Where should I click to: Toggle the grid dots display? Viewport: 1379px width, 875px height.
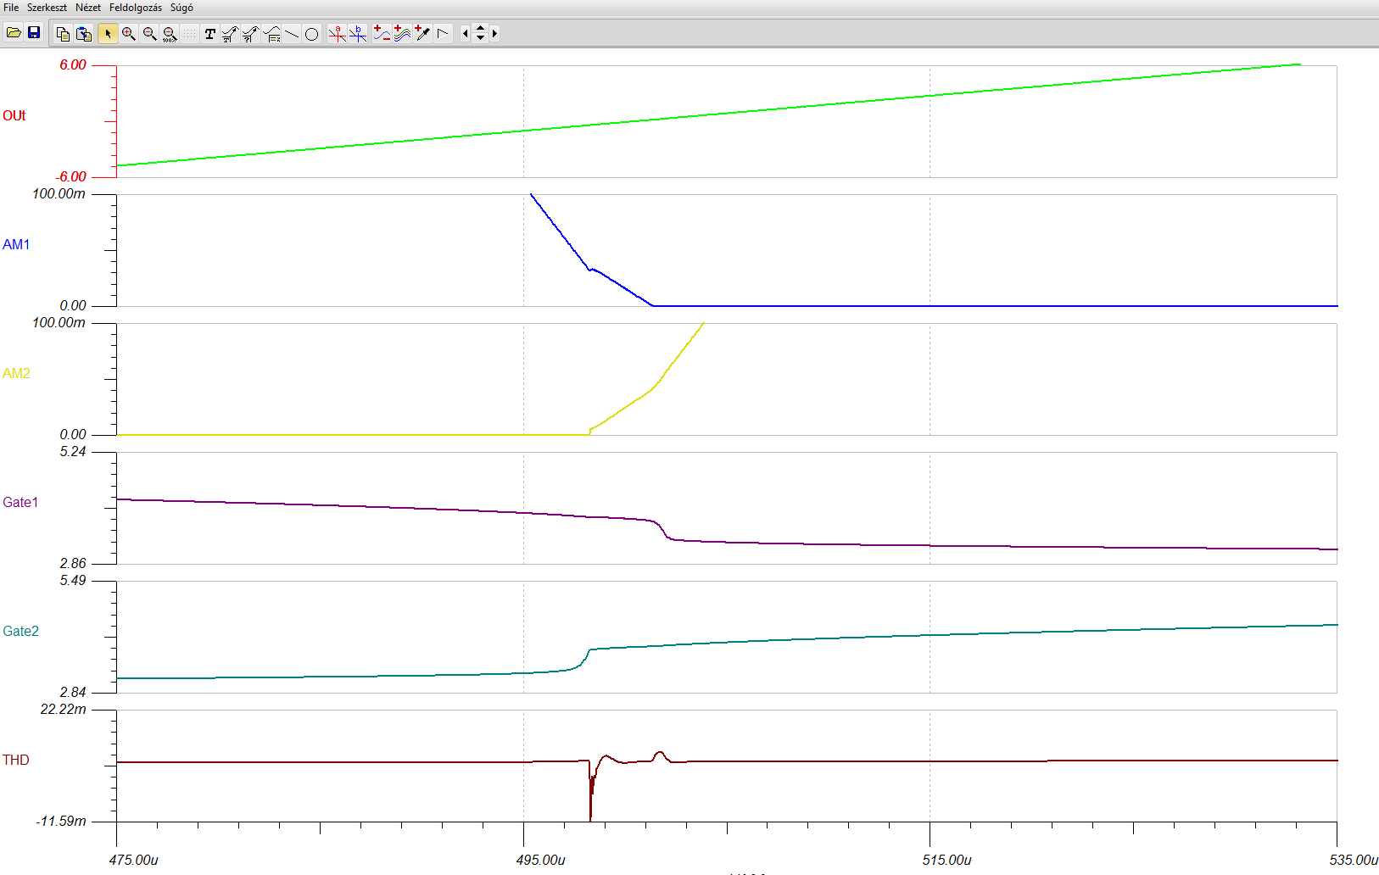[189, 33]
